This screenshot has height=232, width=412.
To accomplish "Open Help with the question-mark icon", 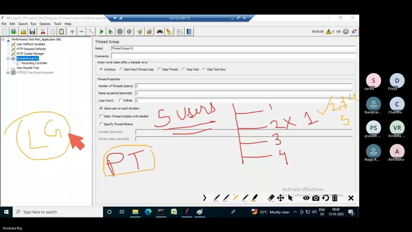I will [x=189, y=31].
